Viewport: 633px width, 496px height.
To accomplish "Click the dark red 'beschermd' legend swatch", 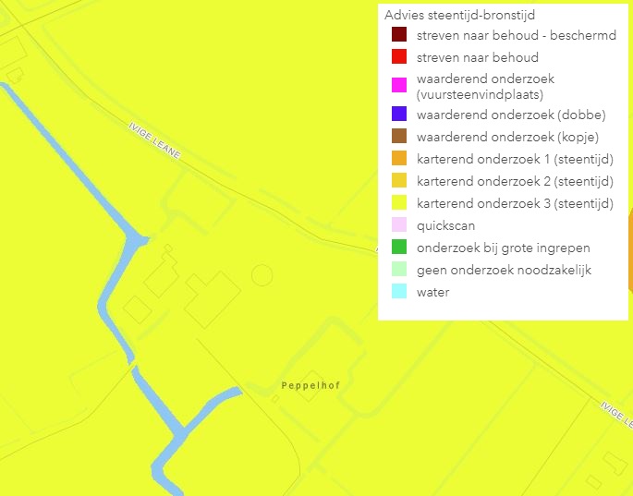I will [x=399, y=34].
